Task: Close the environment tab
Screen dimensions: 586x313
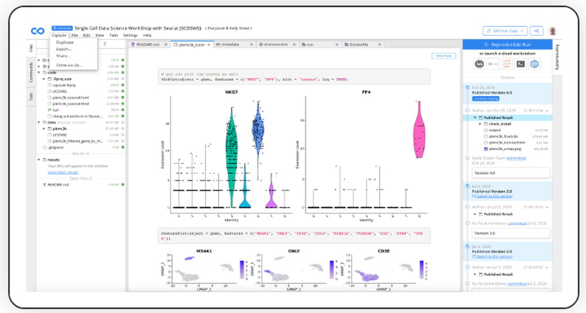Action: (x=294, y=44)
